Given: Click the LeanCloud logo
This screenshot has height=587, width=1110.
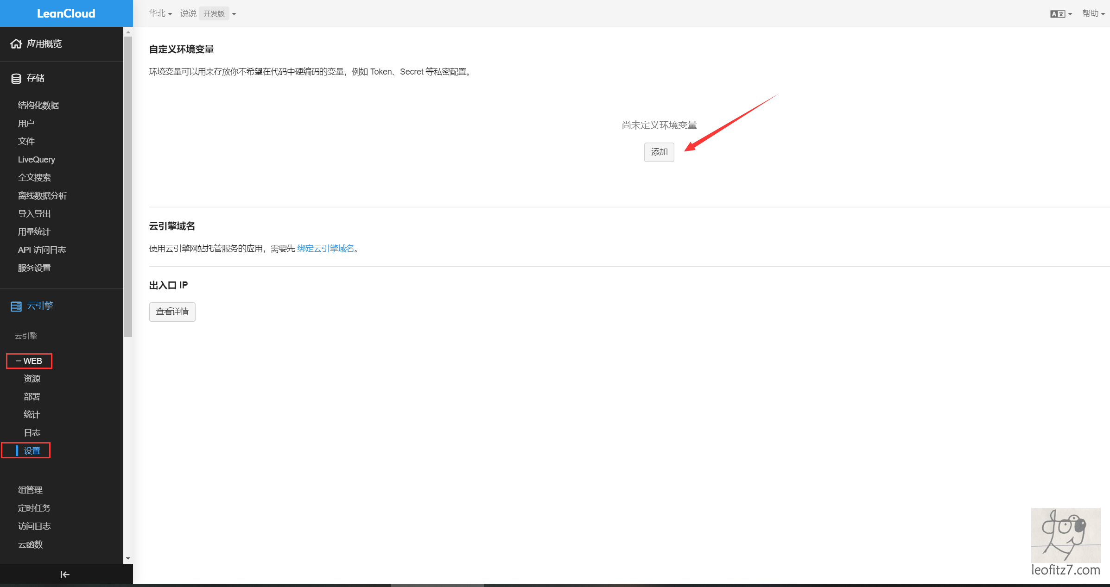Looking at the screenshot, I should pyautogui.click(x=66, y=13).
